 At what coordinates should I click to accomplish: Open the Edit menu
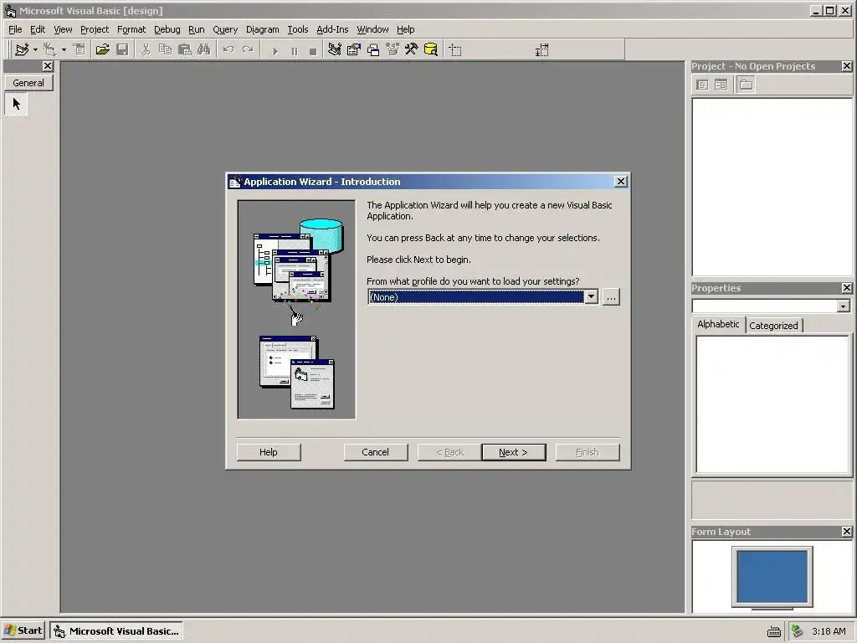coord(37,29)
